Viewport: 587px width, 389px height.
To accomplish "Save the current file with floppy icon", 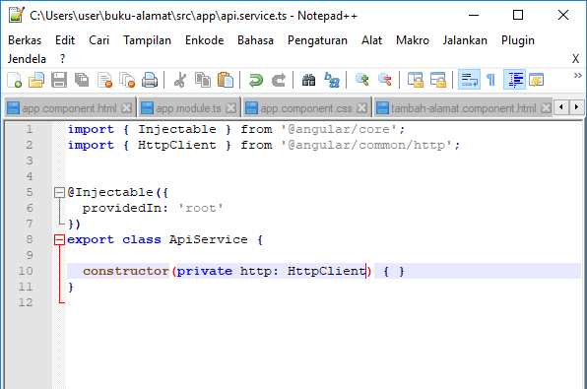I will [59, 80].
